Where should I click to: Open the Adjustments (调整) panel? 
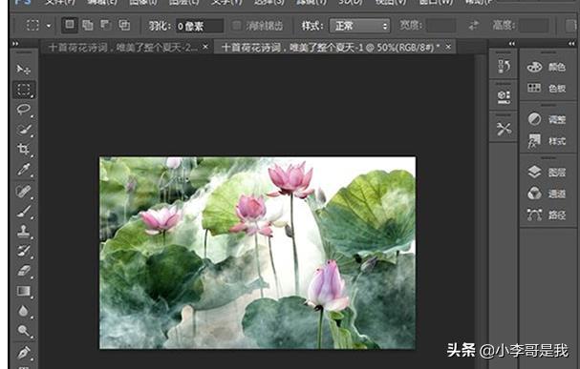tap(547, 119)
